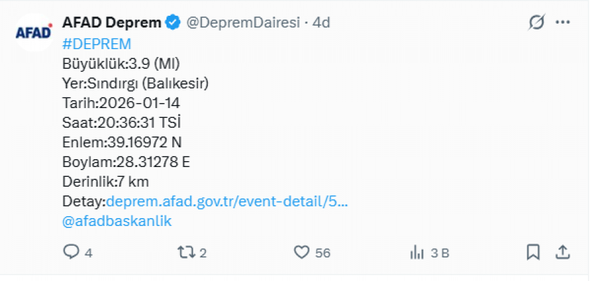
Task: Open view analytics bar chart icon
Action: point(416,252)
